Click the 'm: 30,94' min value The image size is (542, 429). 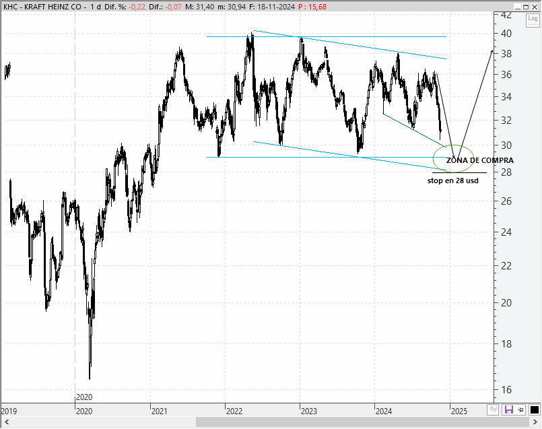coord(232,7)
